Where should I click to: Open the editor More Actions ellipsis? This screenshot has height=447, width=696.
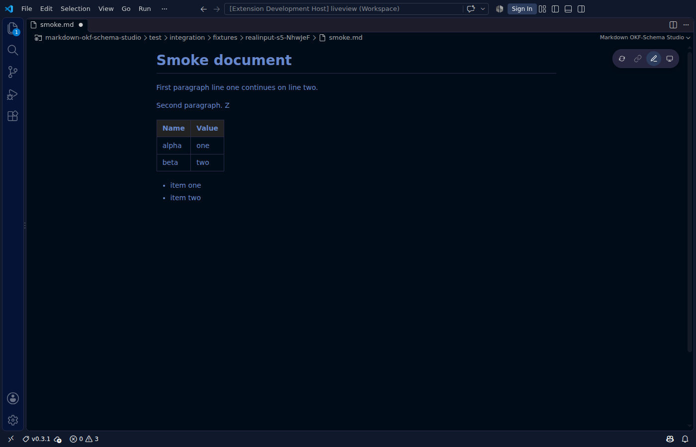[x=686, y=25]
